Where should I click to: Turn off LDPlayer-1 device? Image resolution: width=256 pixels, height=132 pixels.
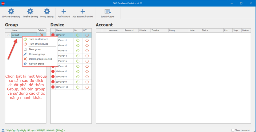click(87, 40)
